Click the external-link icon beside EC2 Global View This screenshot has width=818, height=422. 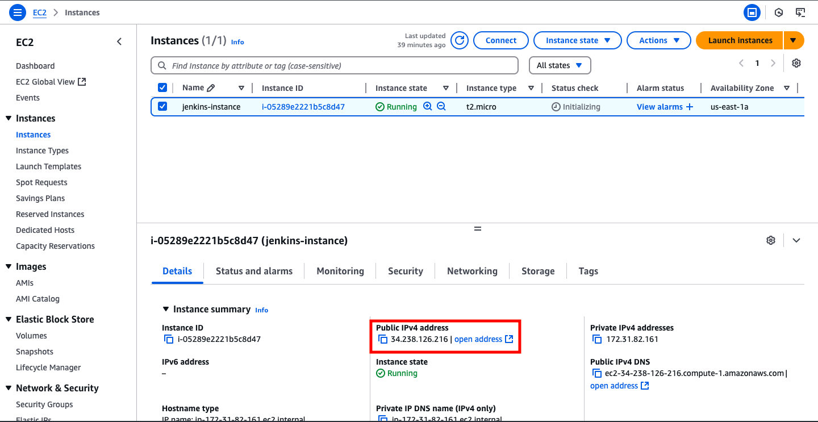[82, 82]
